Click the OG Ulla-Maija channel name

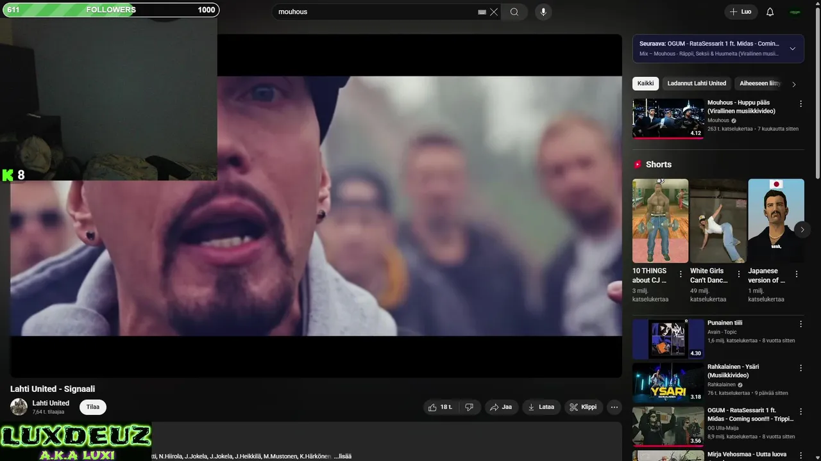(x=724, y=428)
